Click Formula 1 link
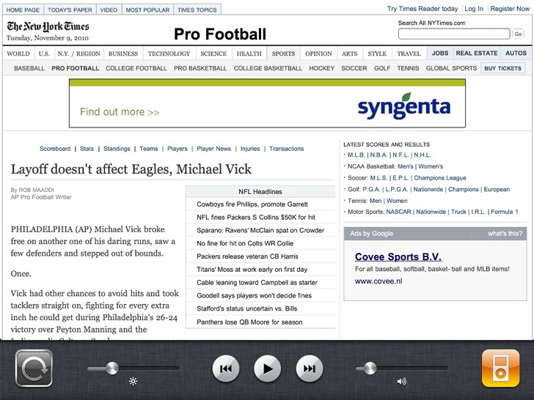Viewport: 534px width, 400px height. [505, 212]
